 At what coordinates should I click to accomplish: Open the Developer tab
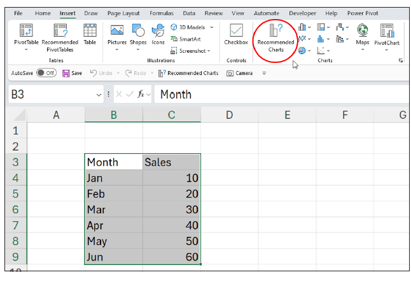click(x=302, y=13)
